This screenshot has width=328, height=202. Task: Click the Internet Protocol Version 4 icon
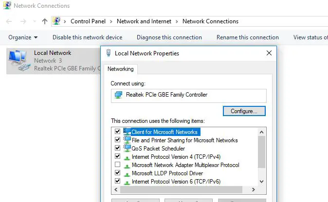click(x=128, y=157)
